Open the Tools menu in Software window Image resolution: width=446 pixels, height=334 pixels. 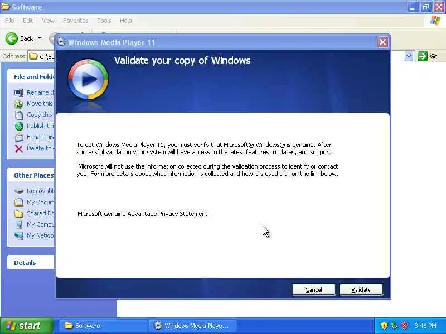[104, 21]
